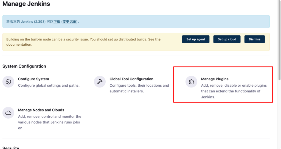
Task: Click the Manage Plugins puzzle piece icon
Action: click(191, 82)
